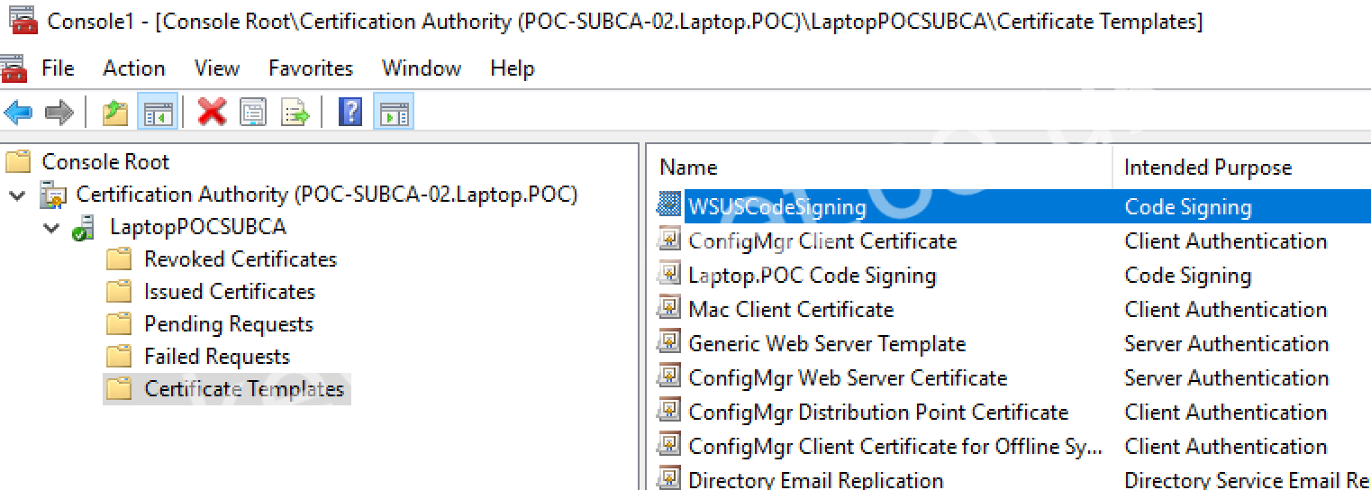Click the blue Help question mark icon
Image resolution: width=1371 pixels, height=490 pixels.
coord(350,113)
